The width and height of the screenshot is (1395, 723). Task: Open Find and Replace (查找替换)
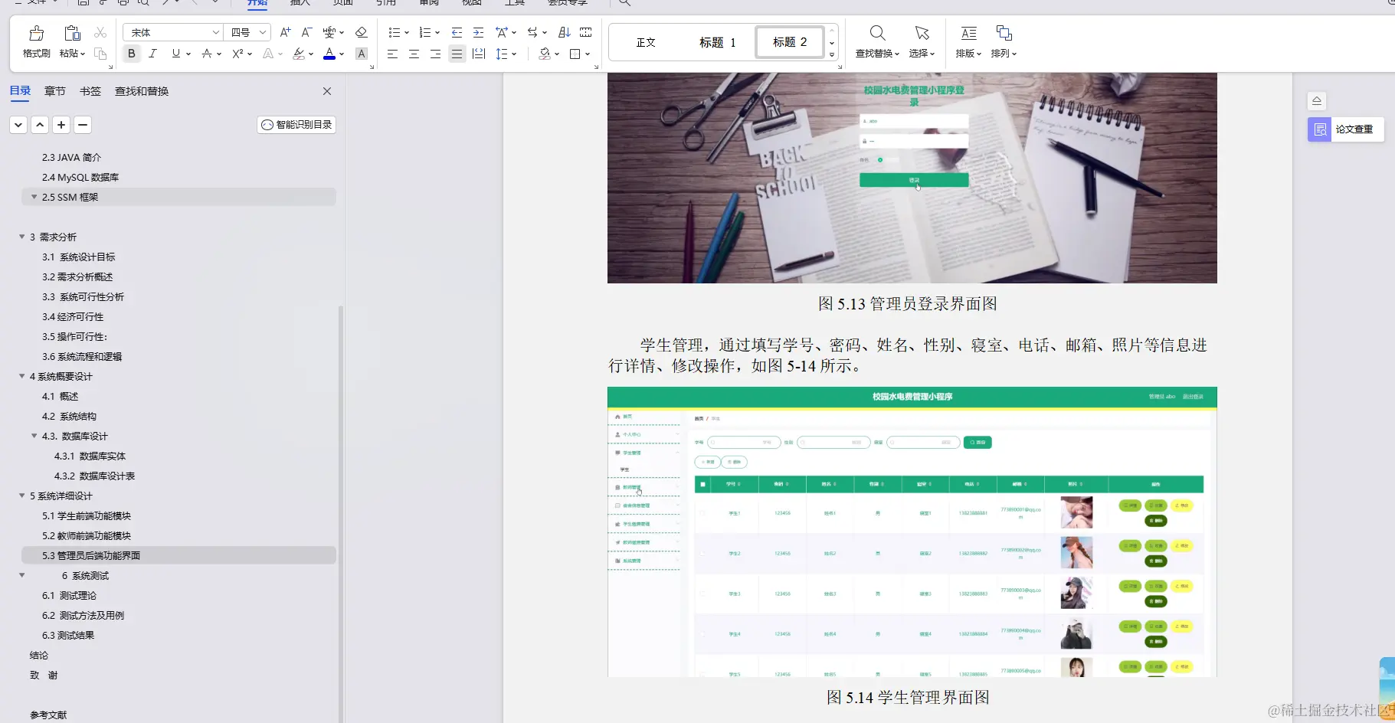[x=877, y=41]
